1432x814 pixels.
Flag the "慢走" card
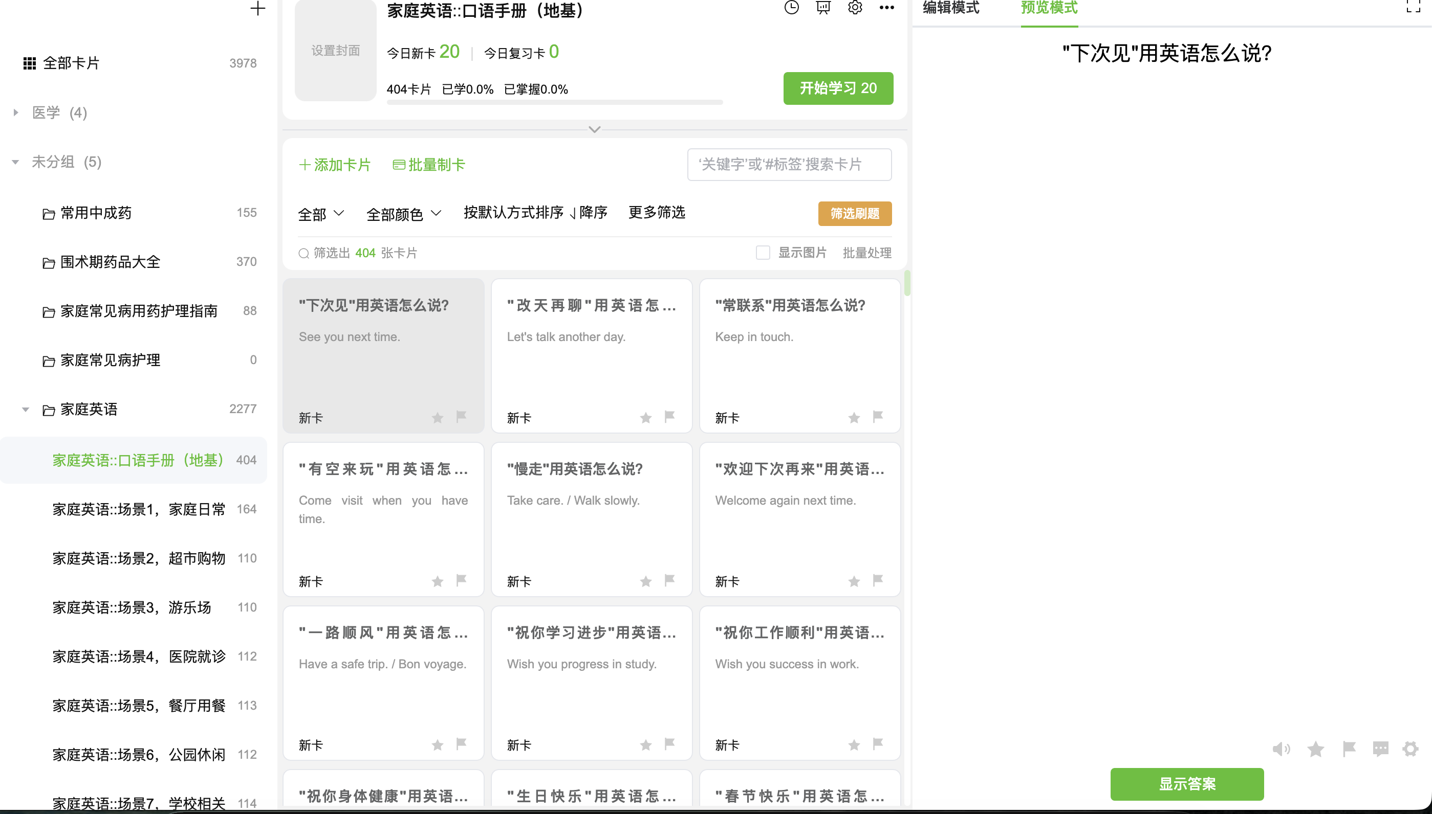669,580
